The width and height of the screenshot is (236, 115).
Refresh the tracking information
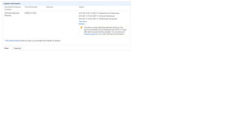tap(81, 24)
